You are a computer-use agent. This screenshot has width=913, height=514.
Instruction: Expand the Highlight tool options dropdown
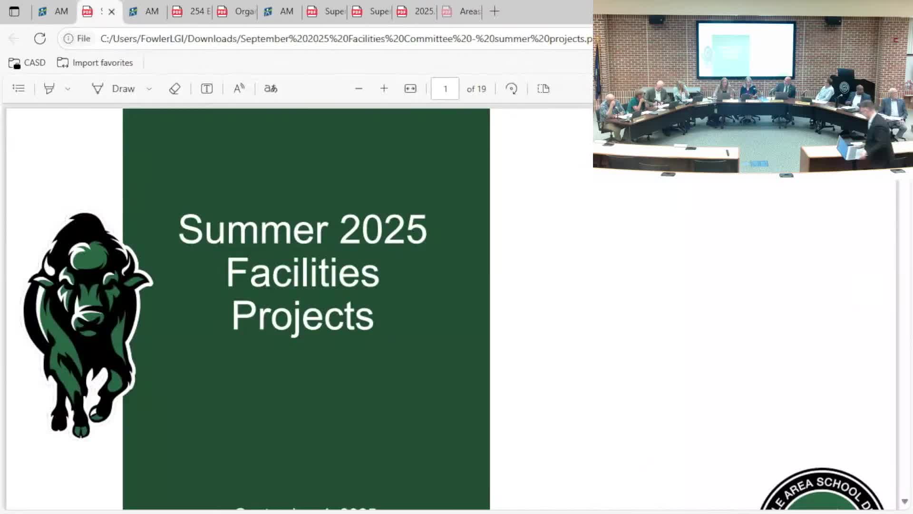(x=68, y=89)
